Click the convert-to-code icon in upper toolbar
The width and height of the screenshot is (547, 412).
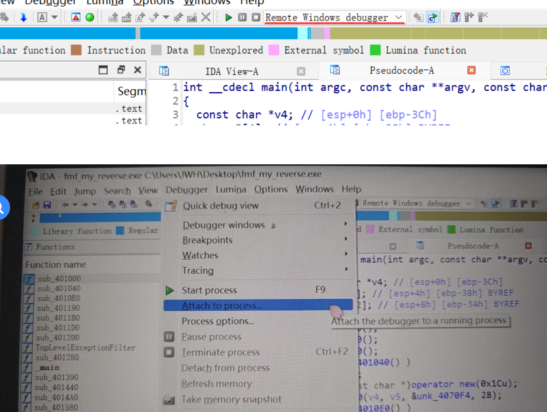pyautogui.click(x=113, y=17)
